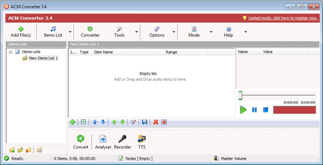Screen dimensions: 323x165
Task: Click the New Items List 1 panel header
Action: [x=193, y=44]
